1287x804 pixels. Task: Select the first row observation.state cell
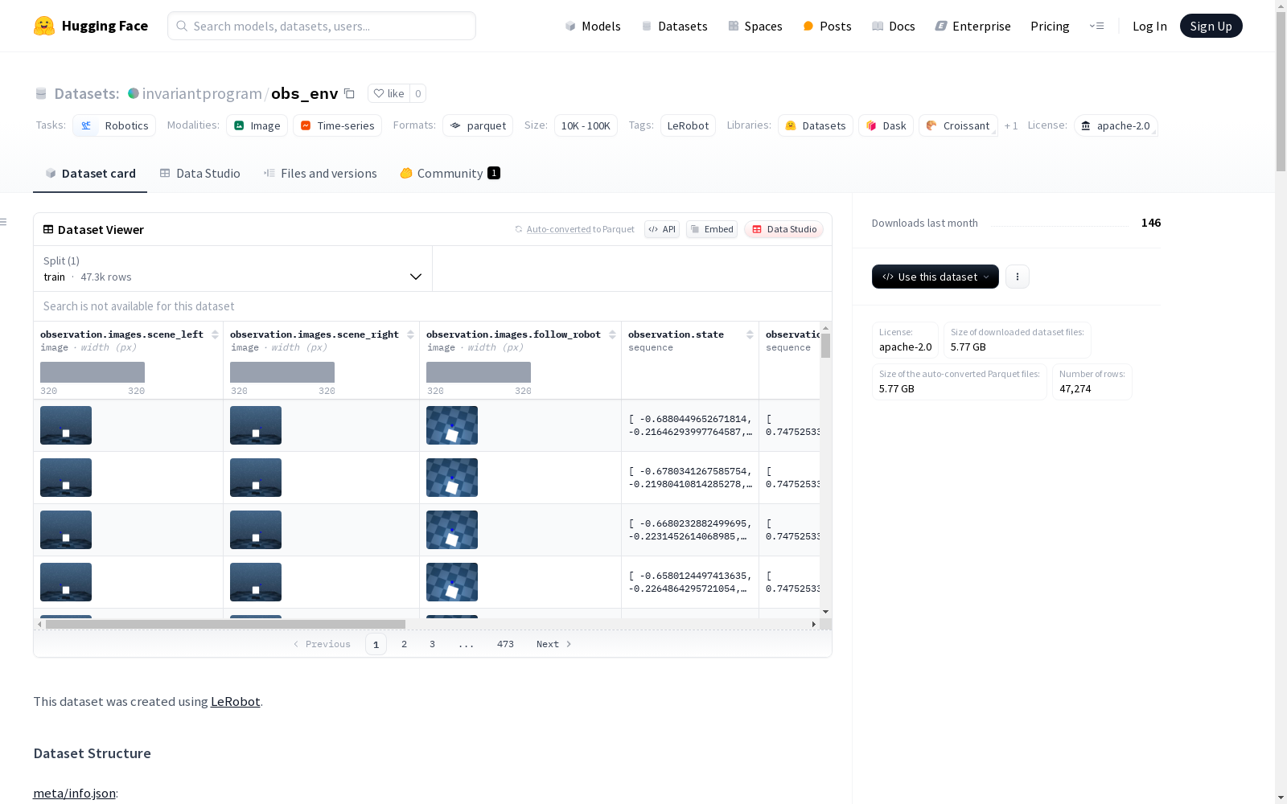coord(690,425)
